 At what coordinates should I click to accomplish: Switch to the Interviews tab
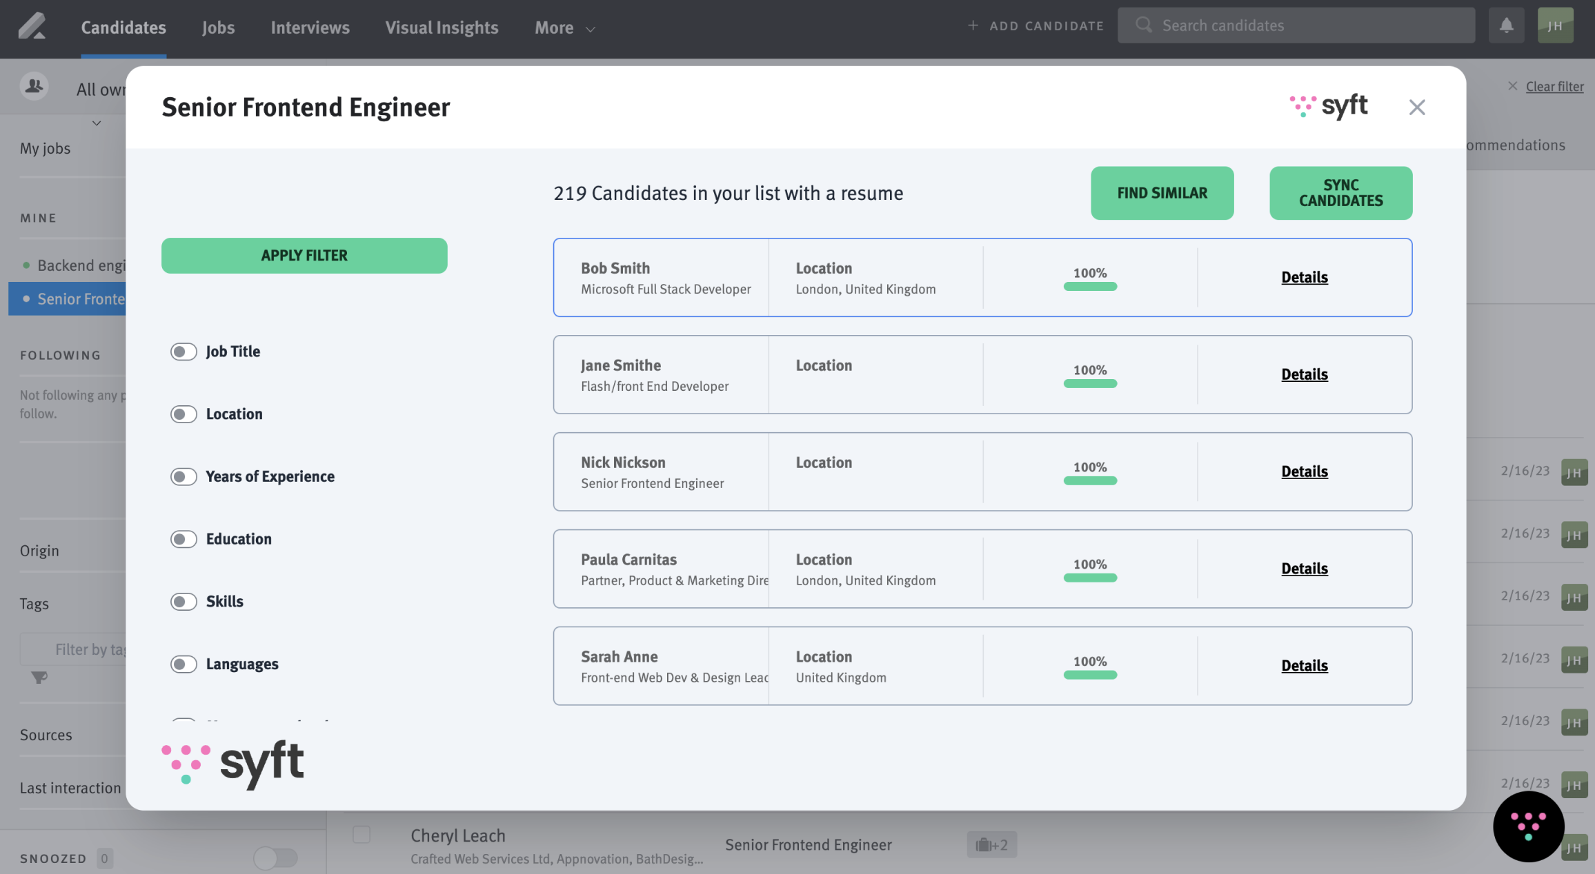pyautogui.click(x=310, y=28)
